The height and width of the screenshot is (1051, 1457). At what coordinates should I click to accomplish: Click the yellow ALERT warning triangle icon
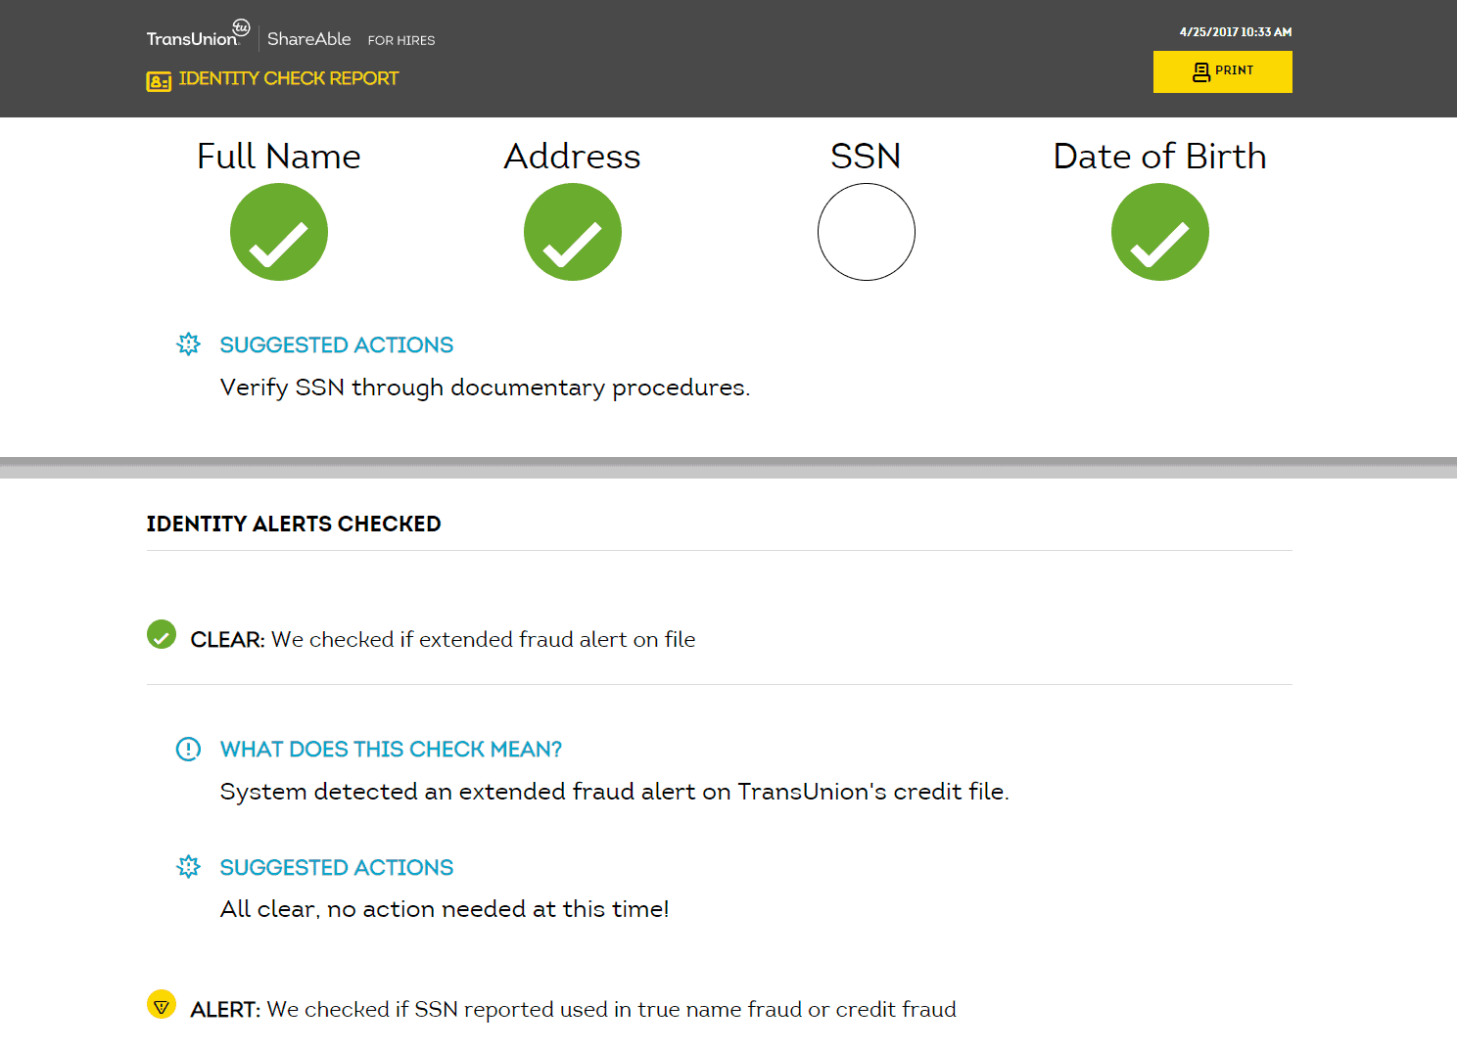(x=161, y=1005)
